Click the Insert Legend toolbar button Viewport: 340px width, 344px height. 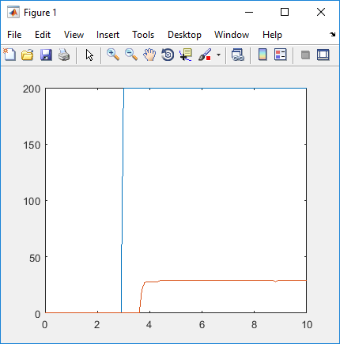coord(281,55)
